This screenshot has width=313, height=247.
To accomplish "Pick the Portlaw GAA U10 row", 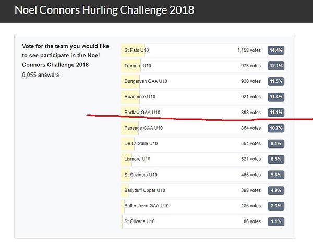I will [204, 112].
